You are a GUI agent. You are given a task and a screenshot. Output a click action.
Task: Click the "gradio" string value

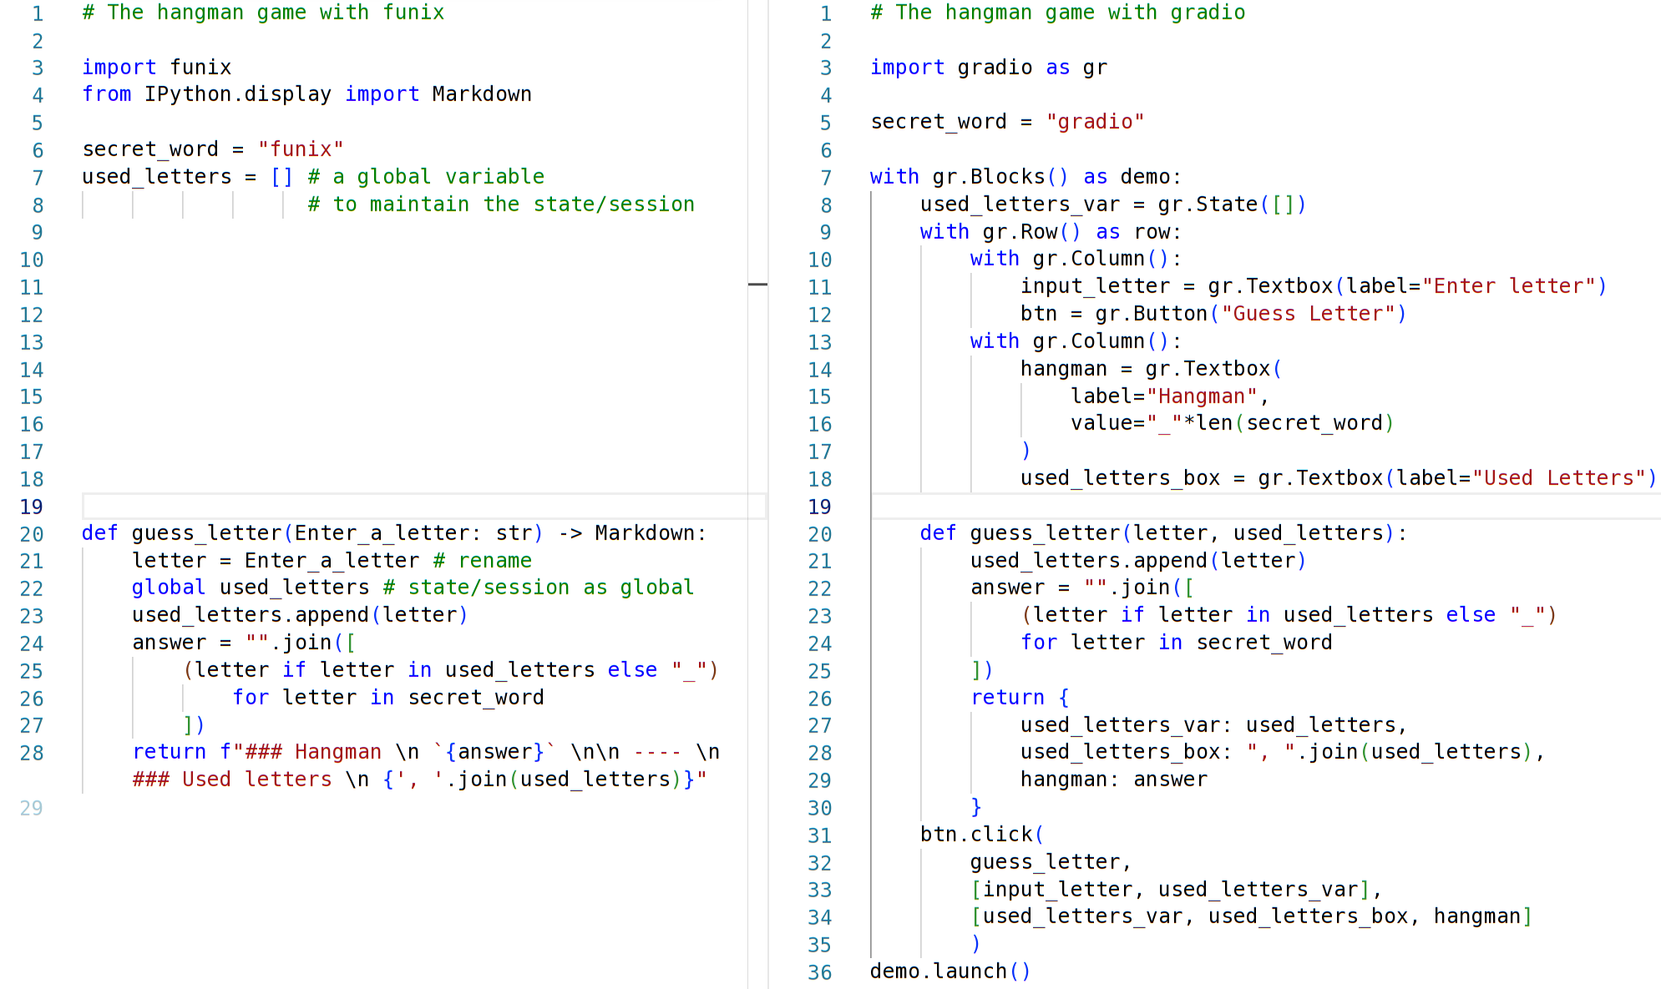tap(1094, 122)
